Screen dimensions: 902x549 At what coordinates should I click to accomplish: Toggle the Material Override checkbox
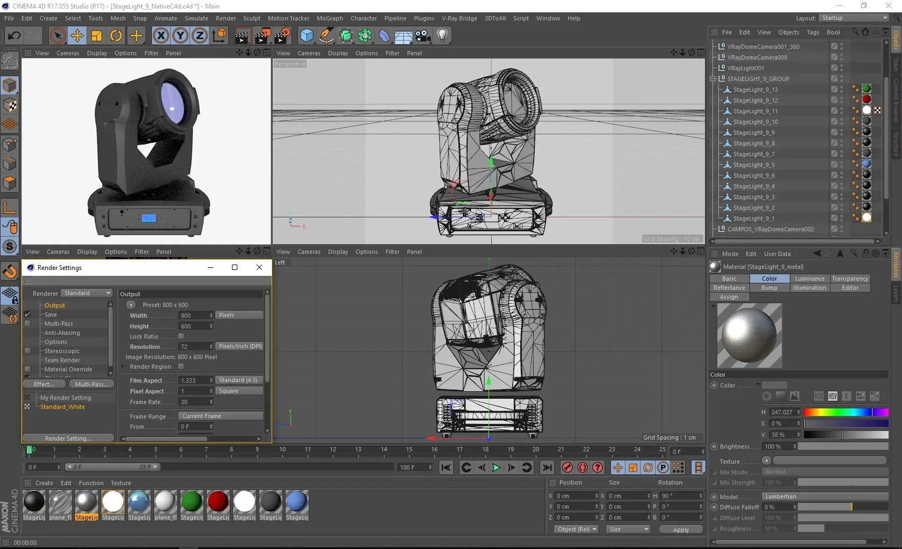click(x=27, y=369)
